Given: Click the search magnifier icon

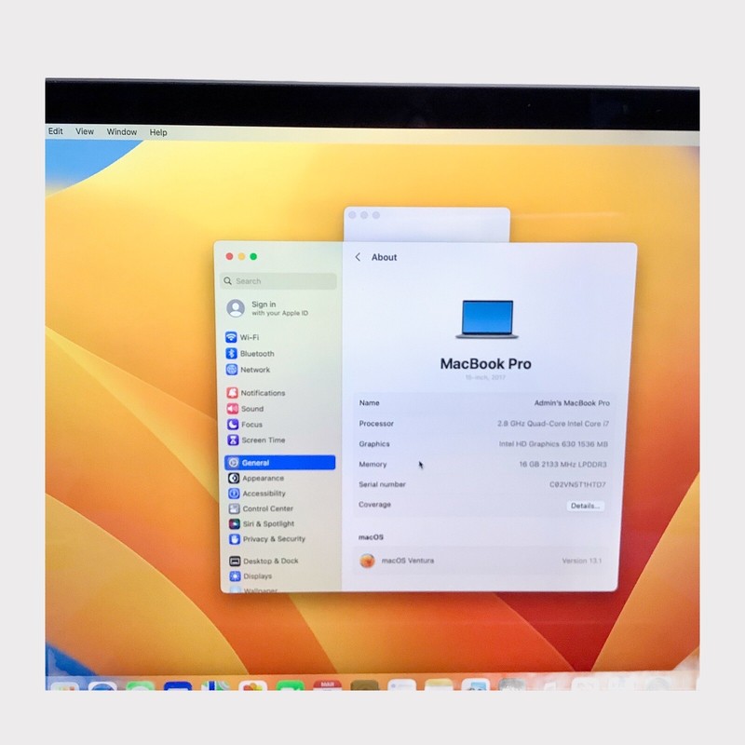Looking at the screenshot, I should tap(228, 281).
